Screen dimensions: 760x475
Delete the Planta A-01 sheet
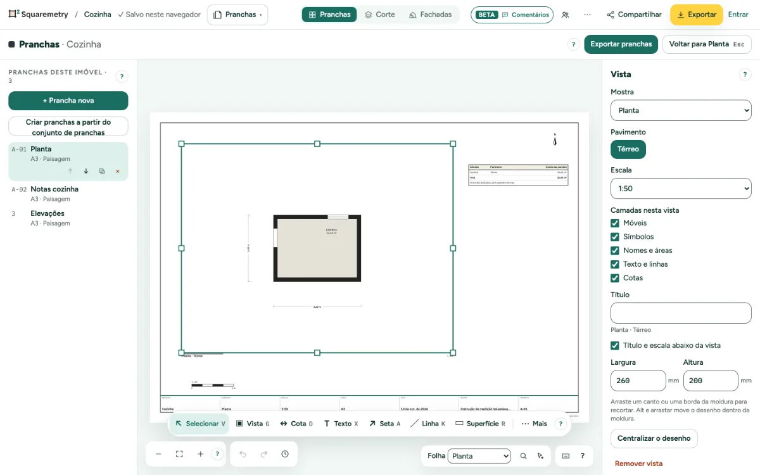(x=117, y=171)
